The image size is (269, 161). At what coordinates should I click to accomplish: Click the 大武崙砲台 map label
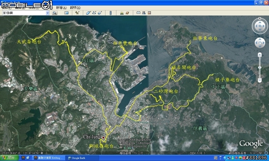pos(29,42)
